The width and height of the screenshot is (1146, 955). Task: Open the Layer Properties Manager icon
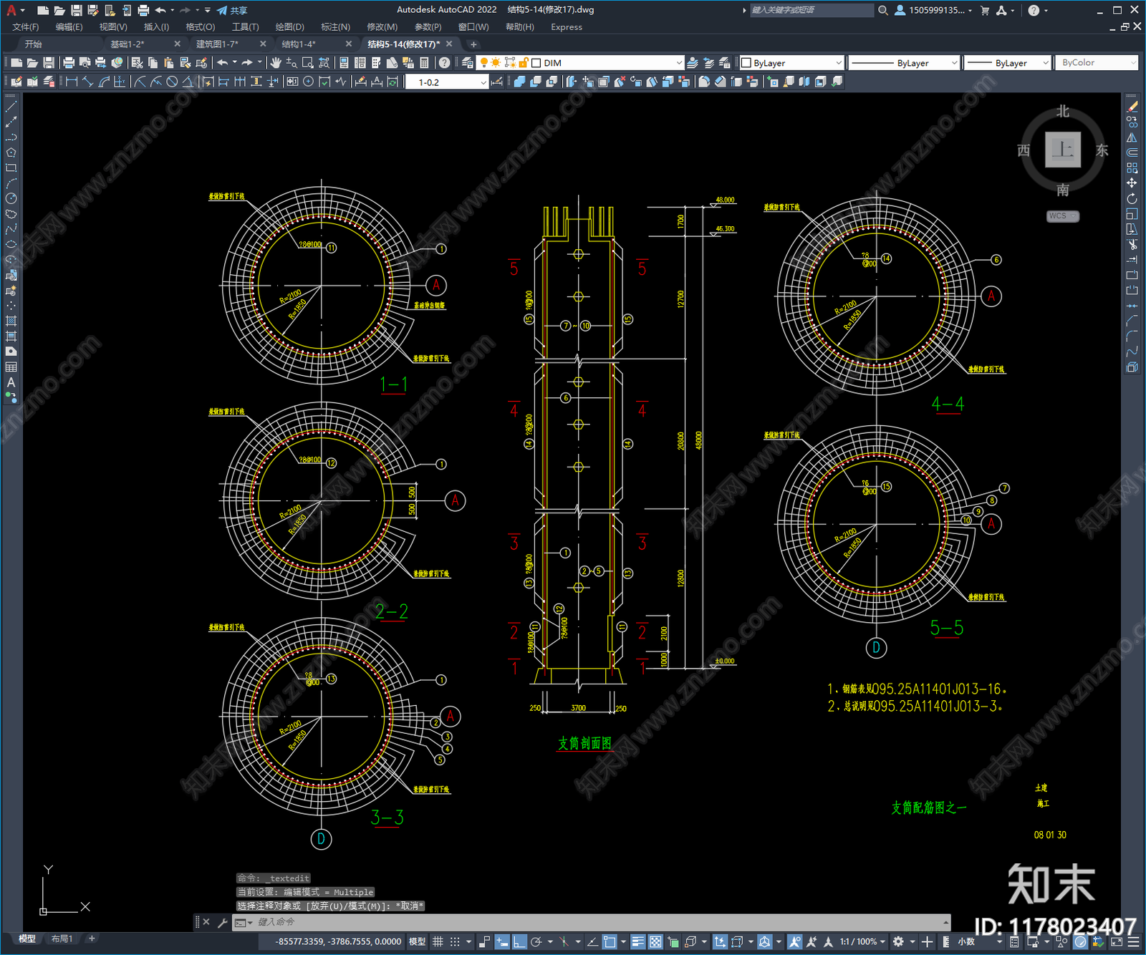pos(468,63)
